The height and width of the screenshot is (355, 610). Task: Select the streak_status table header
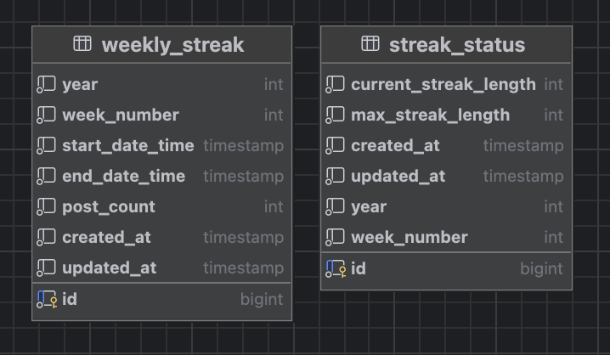pos(446,44)
